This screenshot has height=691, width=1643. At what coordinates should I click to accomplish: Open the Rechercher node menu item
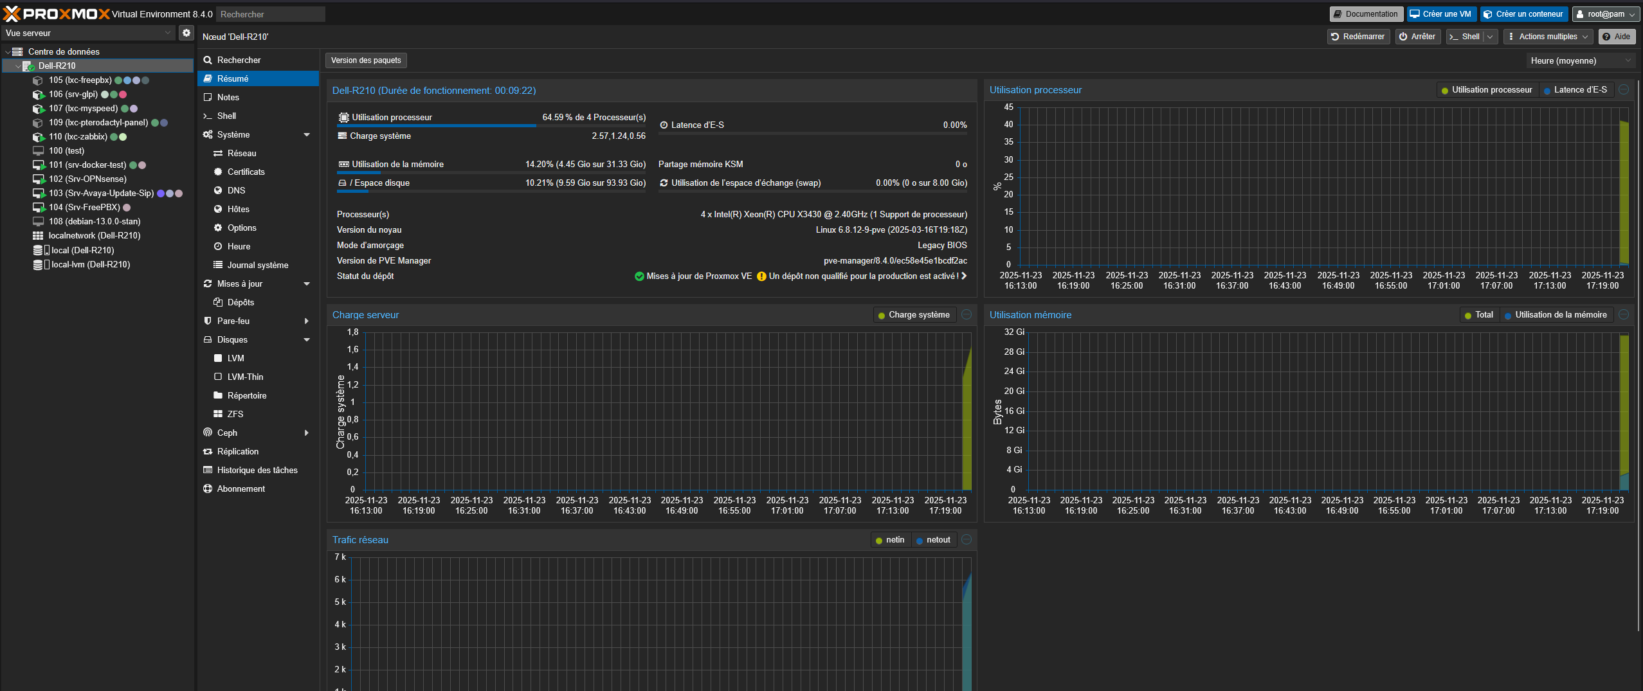tap(259, 60)
